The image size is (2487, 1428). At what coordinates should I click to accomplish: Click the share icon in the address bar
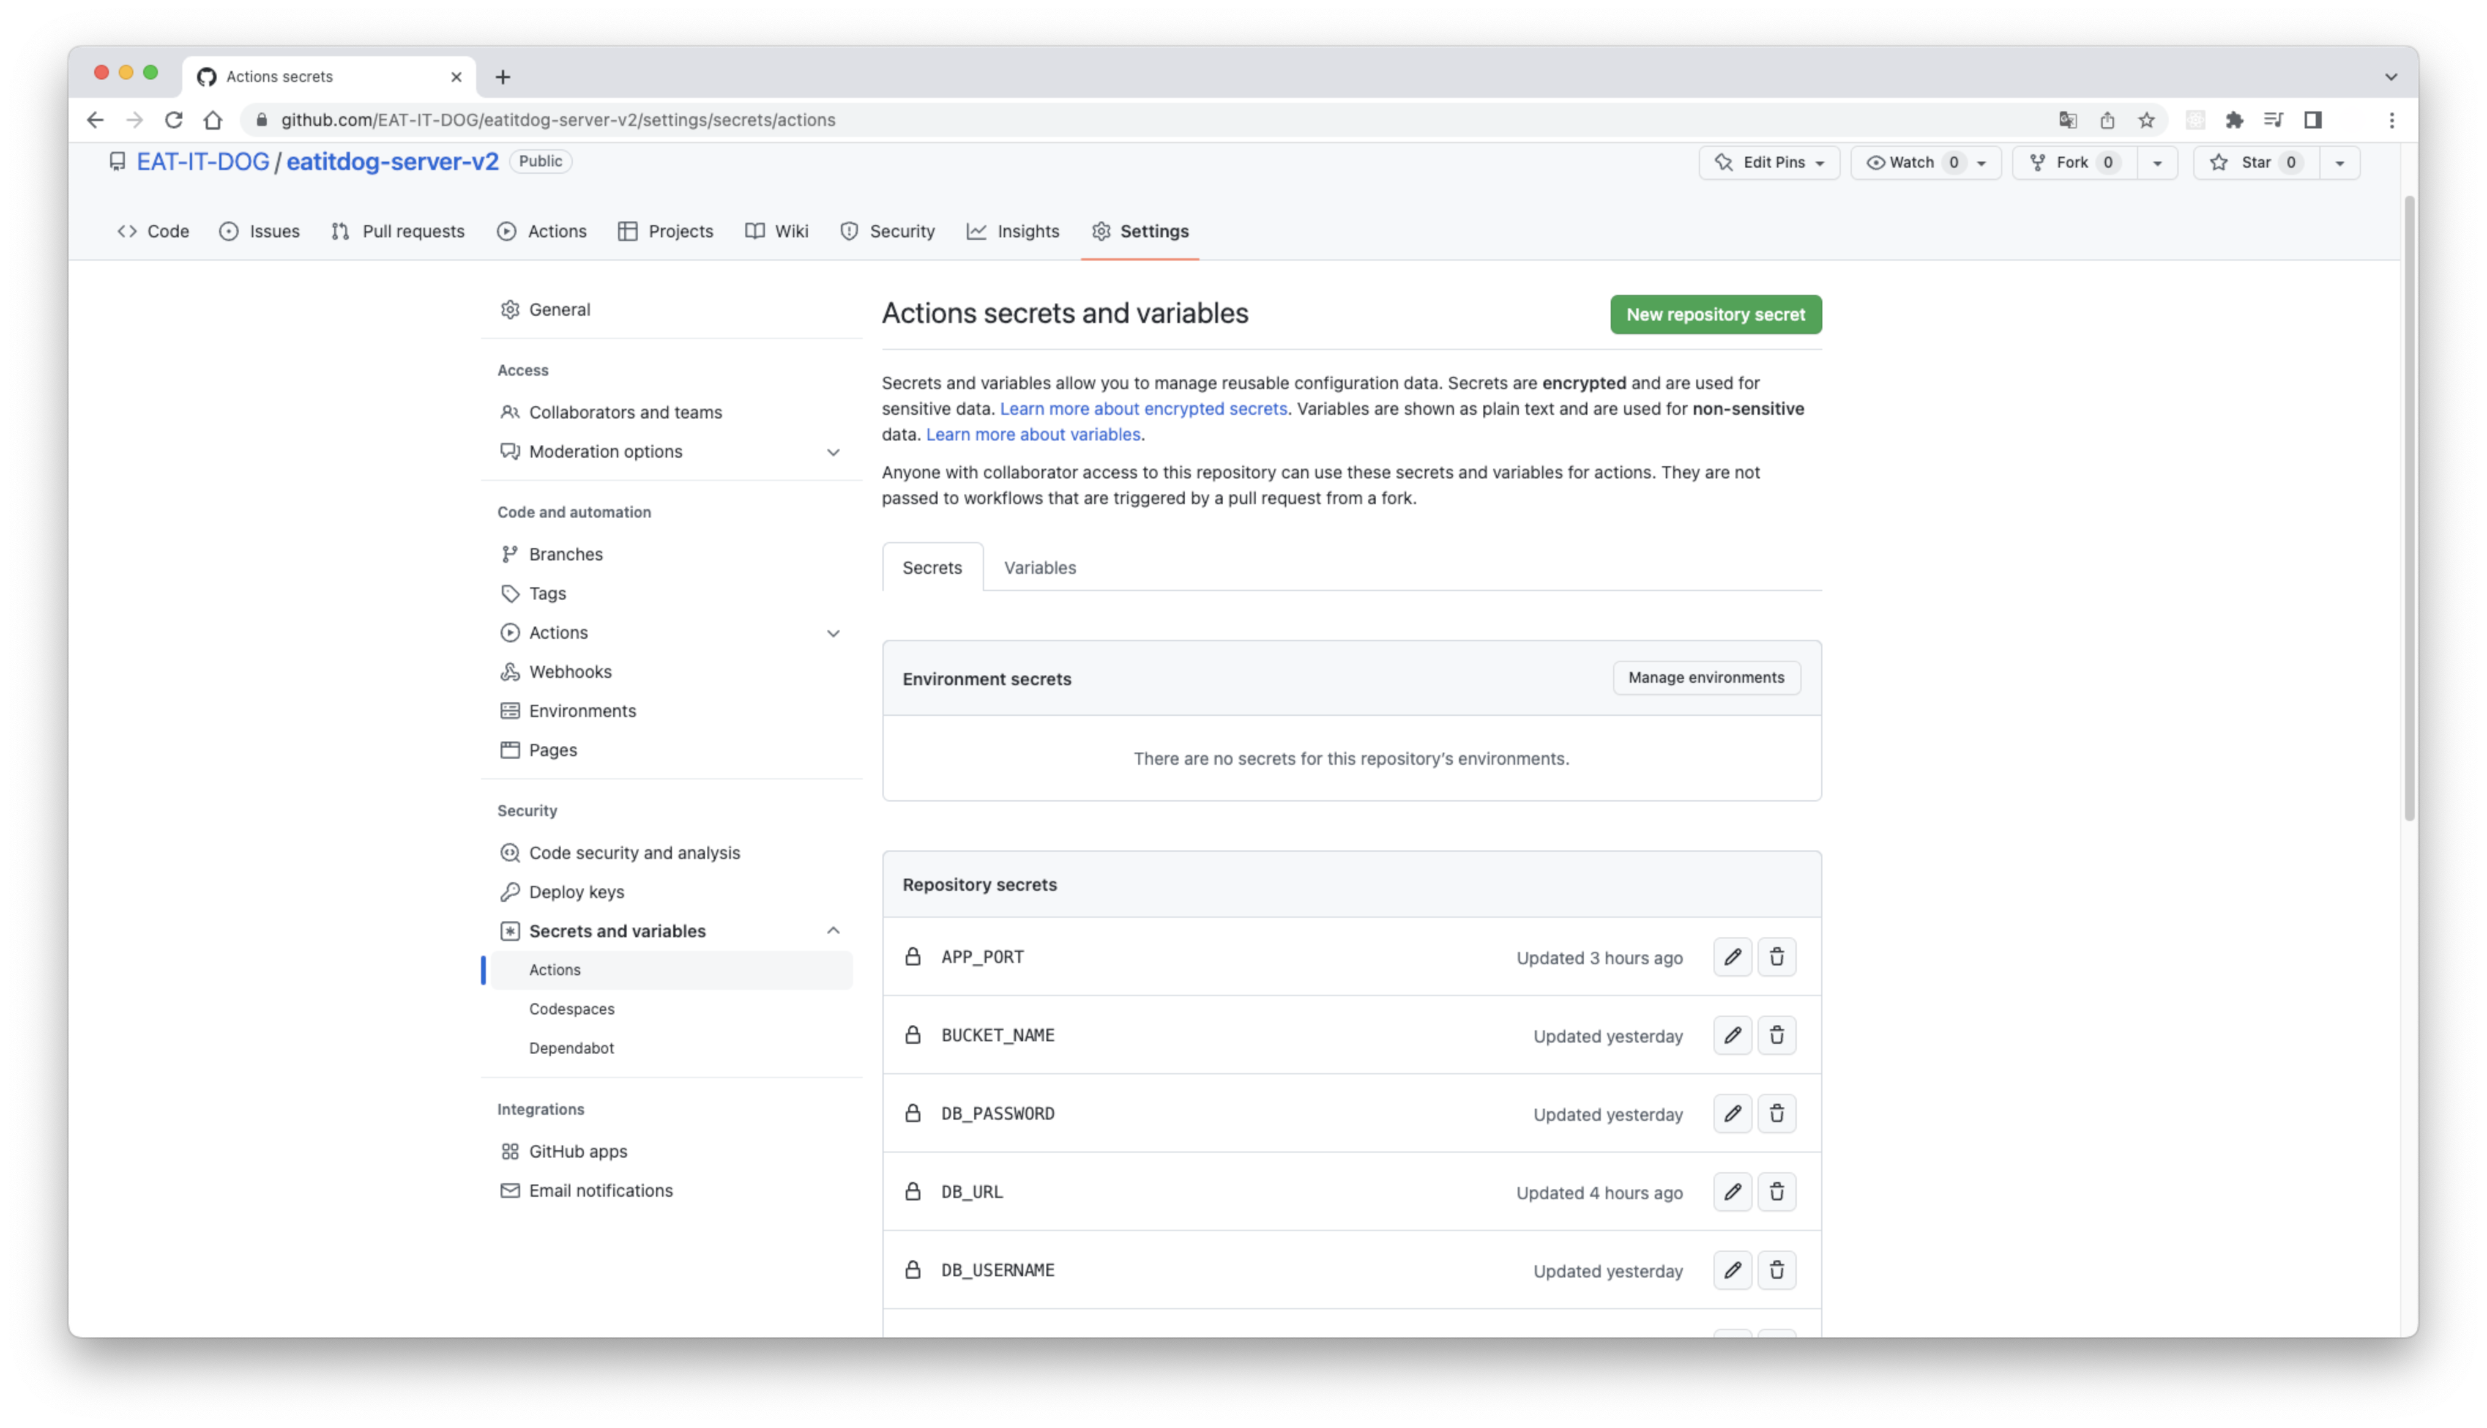tap(2108, 120)
